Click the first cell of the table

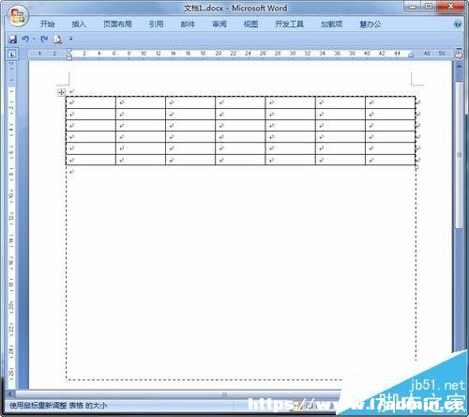[91, 102]
